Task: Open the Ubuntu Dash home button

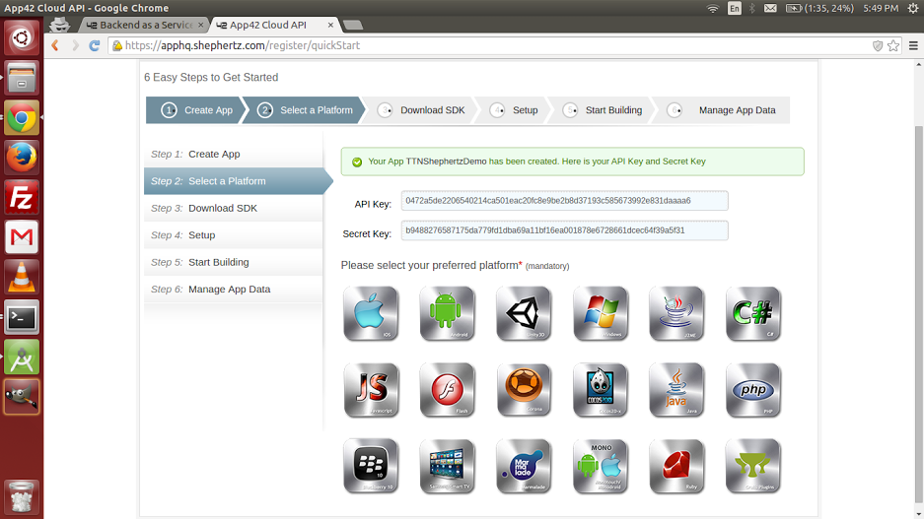Action: (x=22, y=38)
